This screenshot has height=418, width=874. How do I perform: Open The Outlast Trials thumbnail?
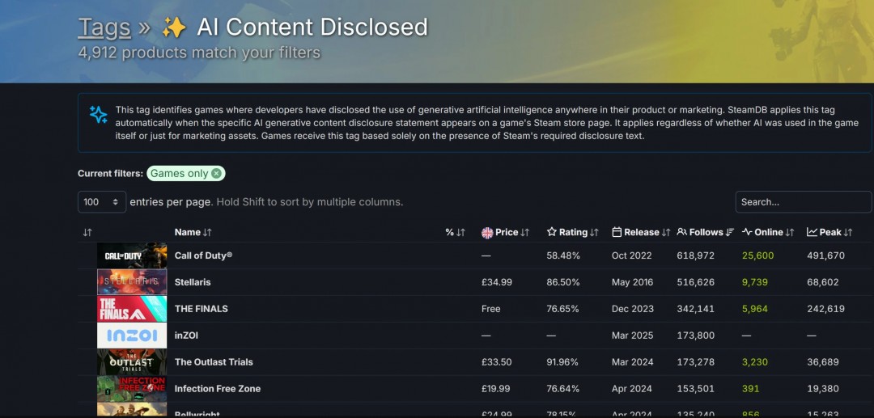(132, 362)
